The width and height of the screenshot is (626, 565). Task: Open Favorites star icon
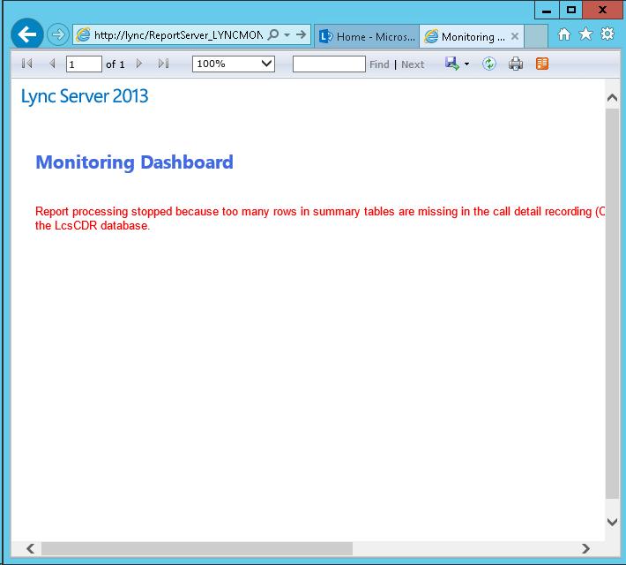click(585, 34)
